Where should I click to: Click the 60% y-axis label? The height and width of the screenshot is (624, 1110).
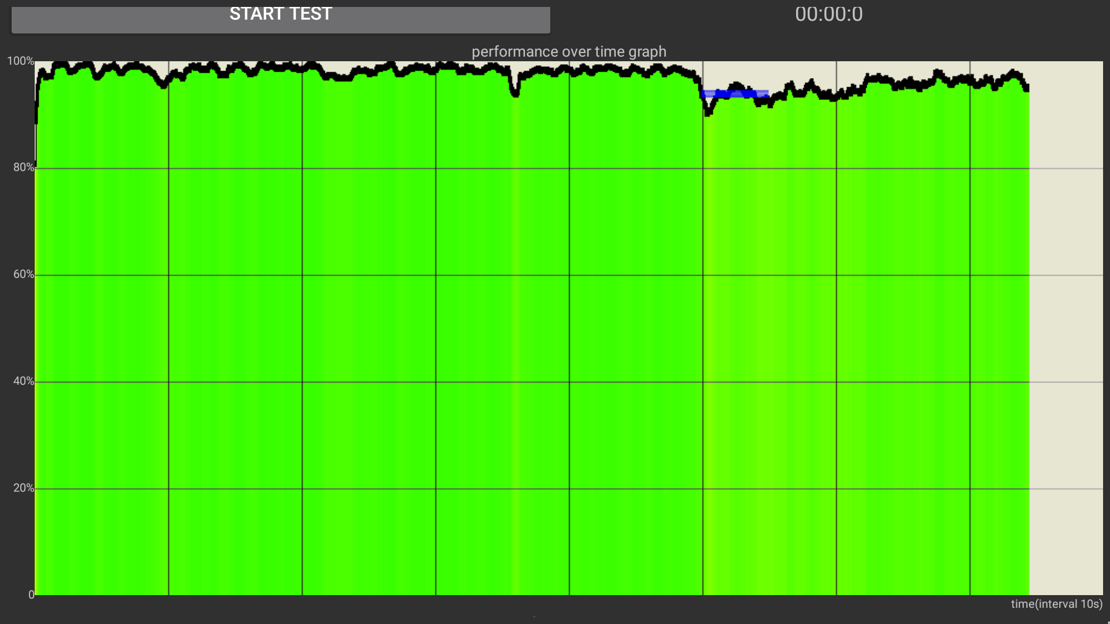pos(24,274)
